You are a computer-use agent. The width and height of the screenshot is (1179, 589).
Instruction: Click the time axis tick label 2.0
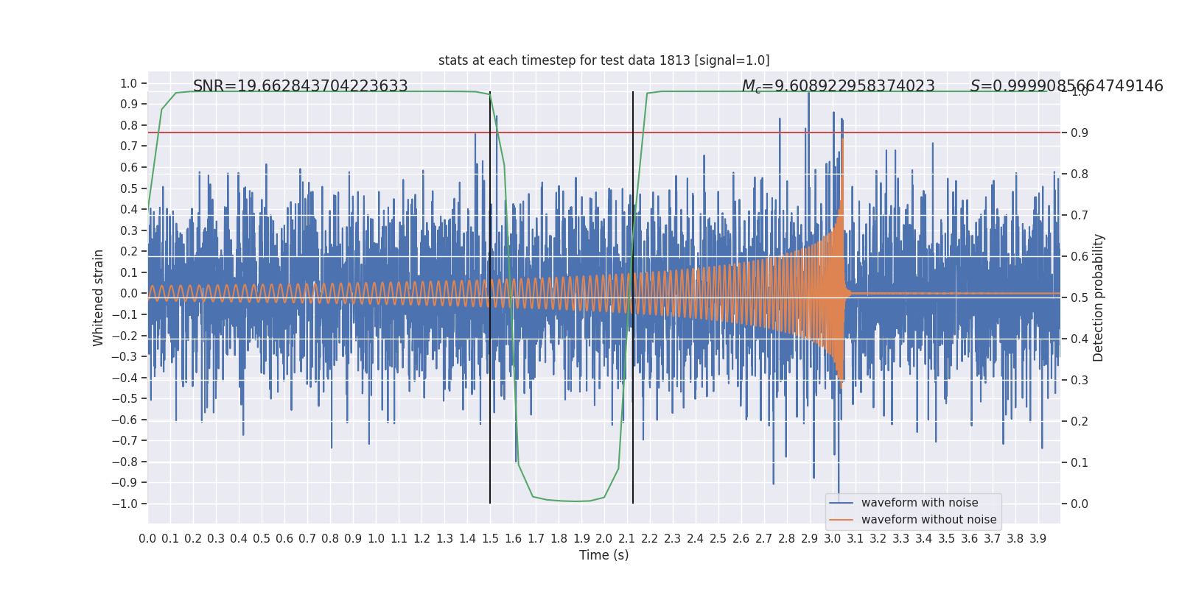click(x=604, y=539)
